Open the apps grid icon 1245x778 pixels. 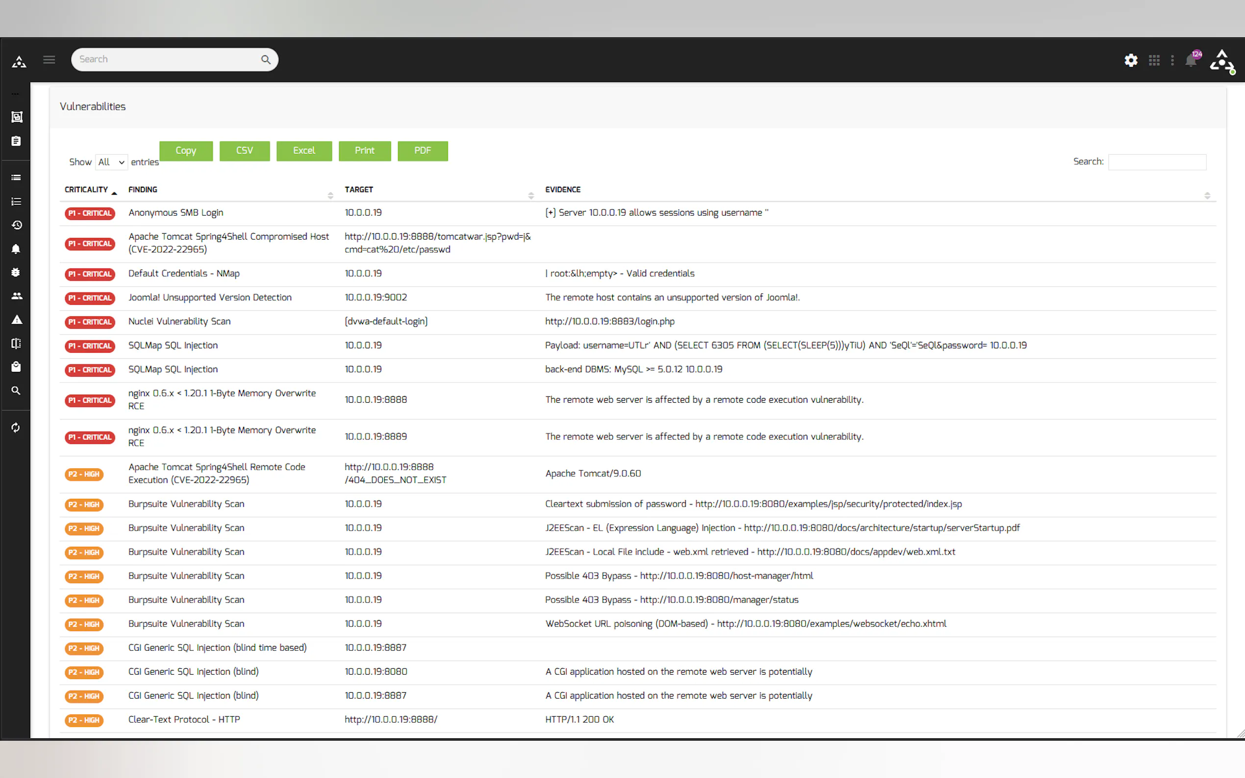coord(1154,60)
